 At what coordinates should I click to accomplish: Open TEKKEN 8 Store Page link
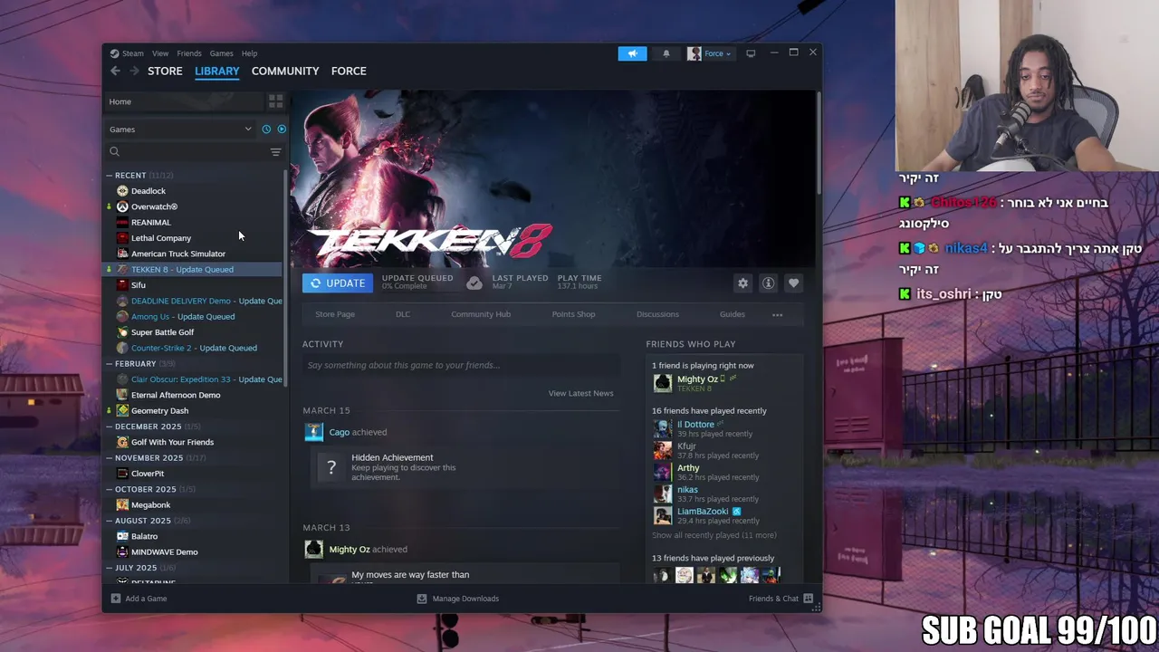tap(335, 314)
